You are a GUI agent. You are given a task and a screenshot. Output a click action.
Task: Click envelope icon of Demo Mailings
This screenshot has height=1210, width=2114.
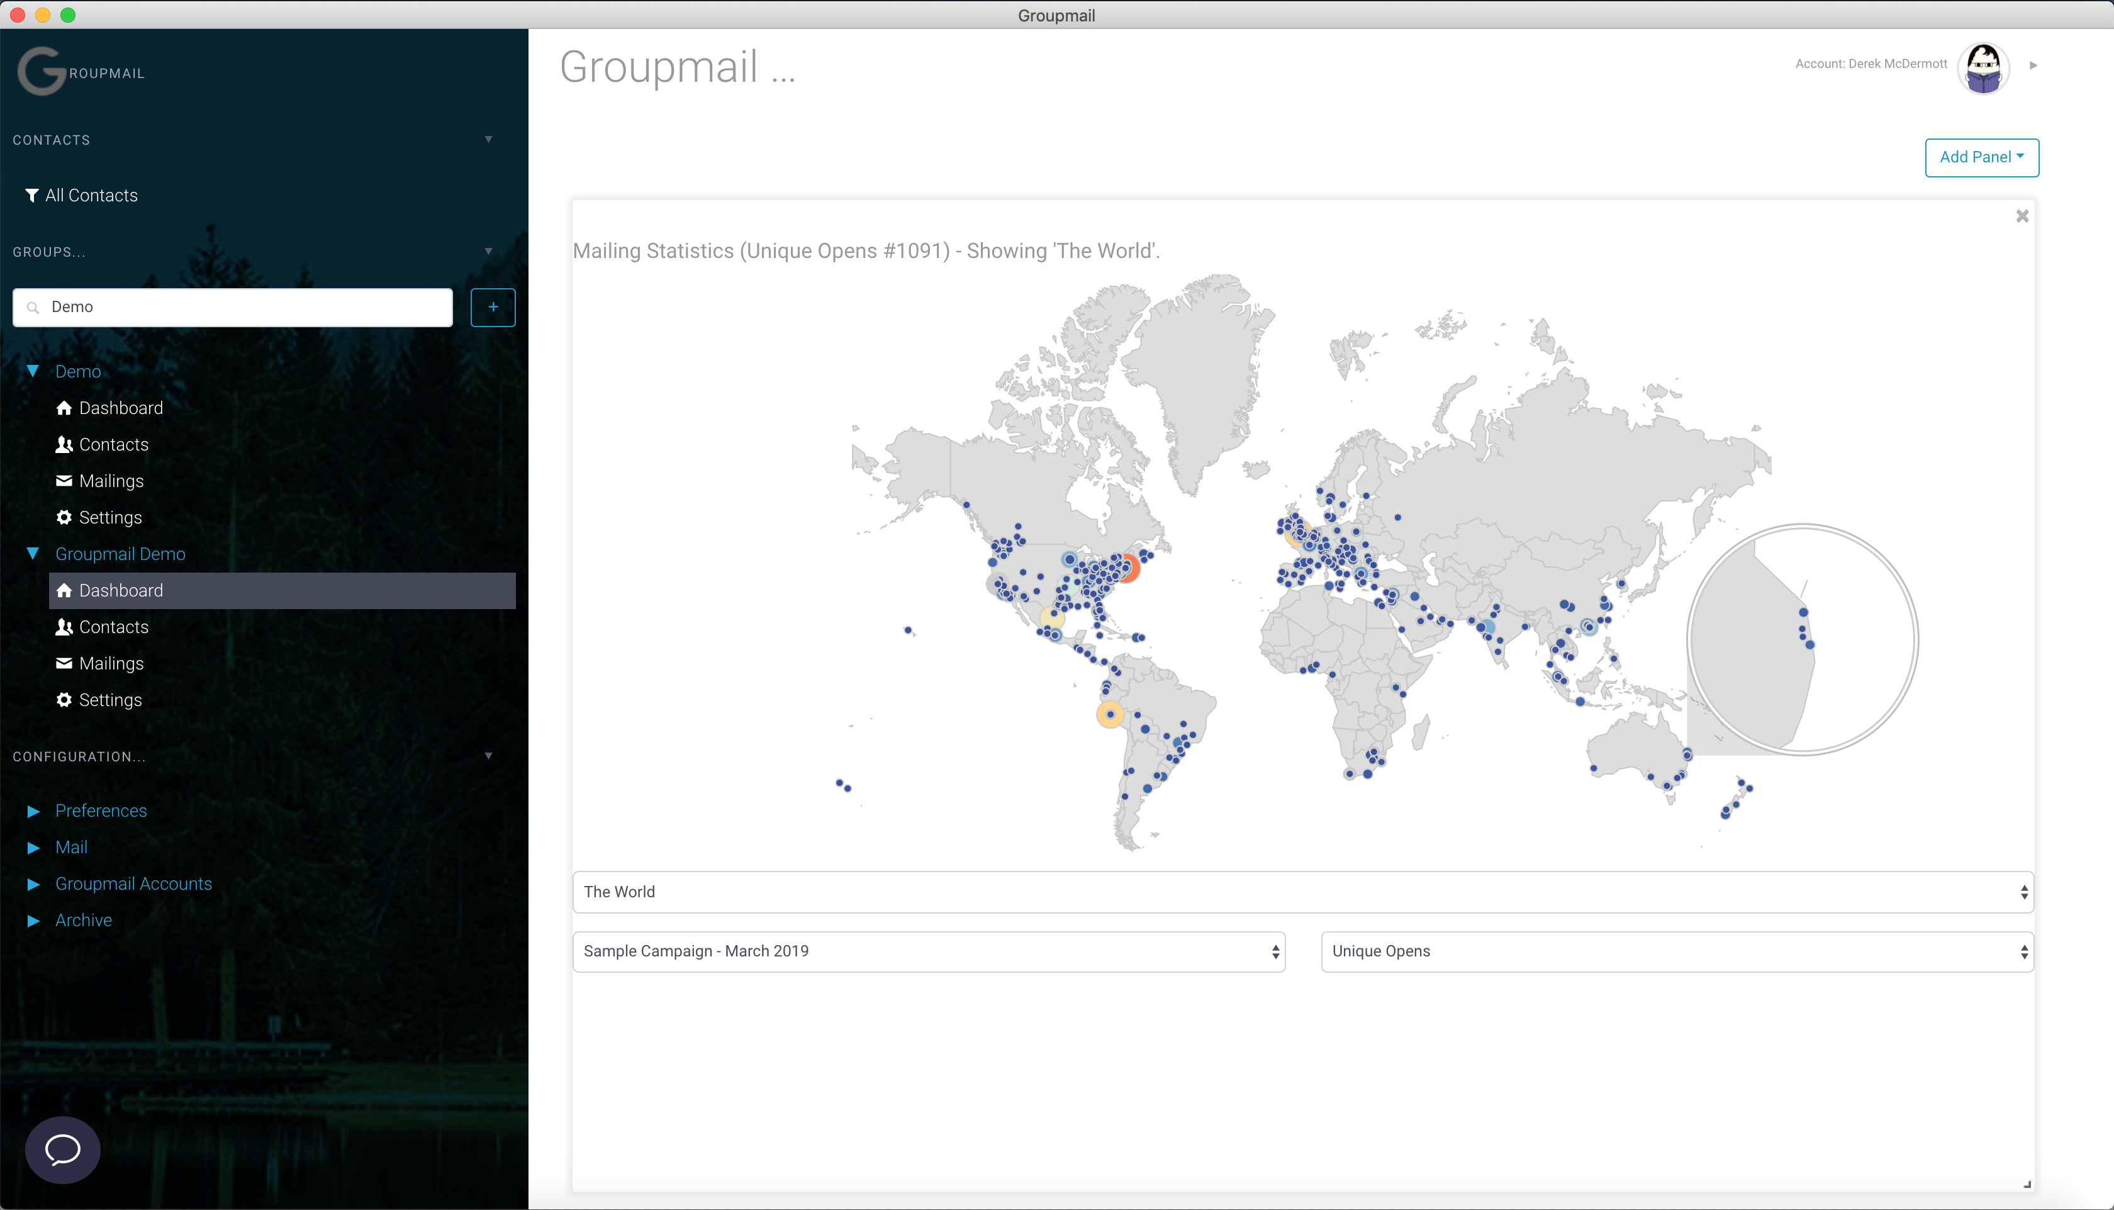click(64, 481)
